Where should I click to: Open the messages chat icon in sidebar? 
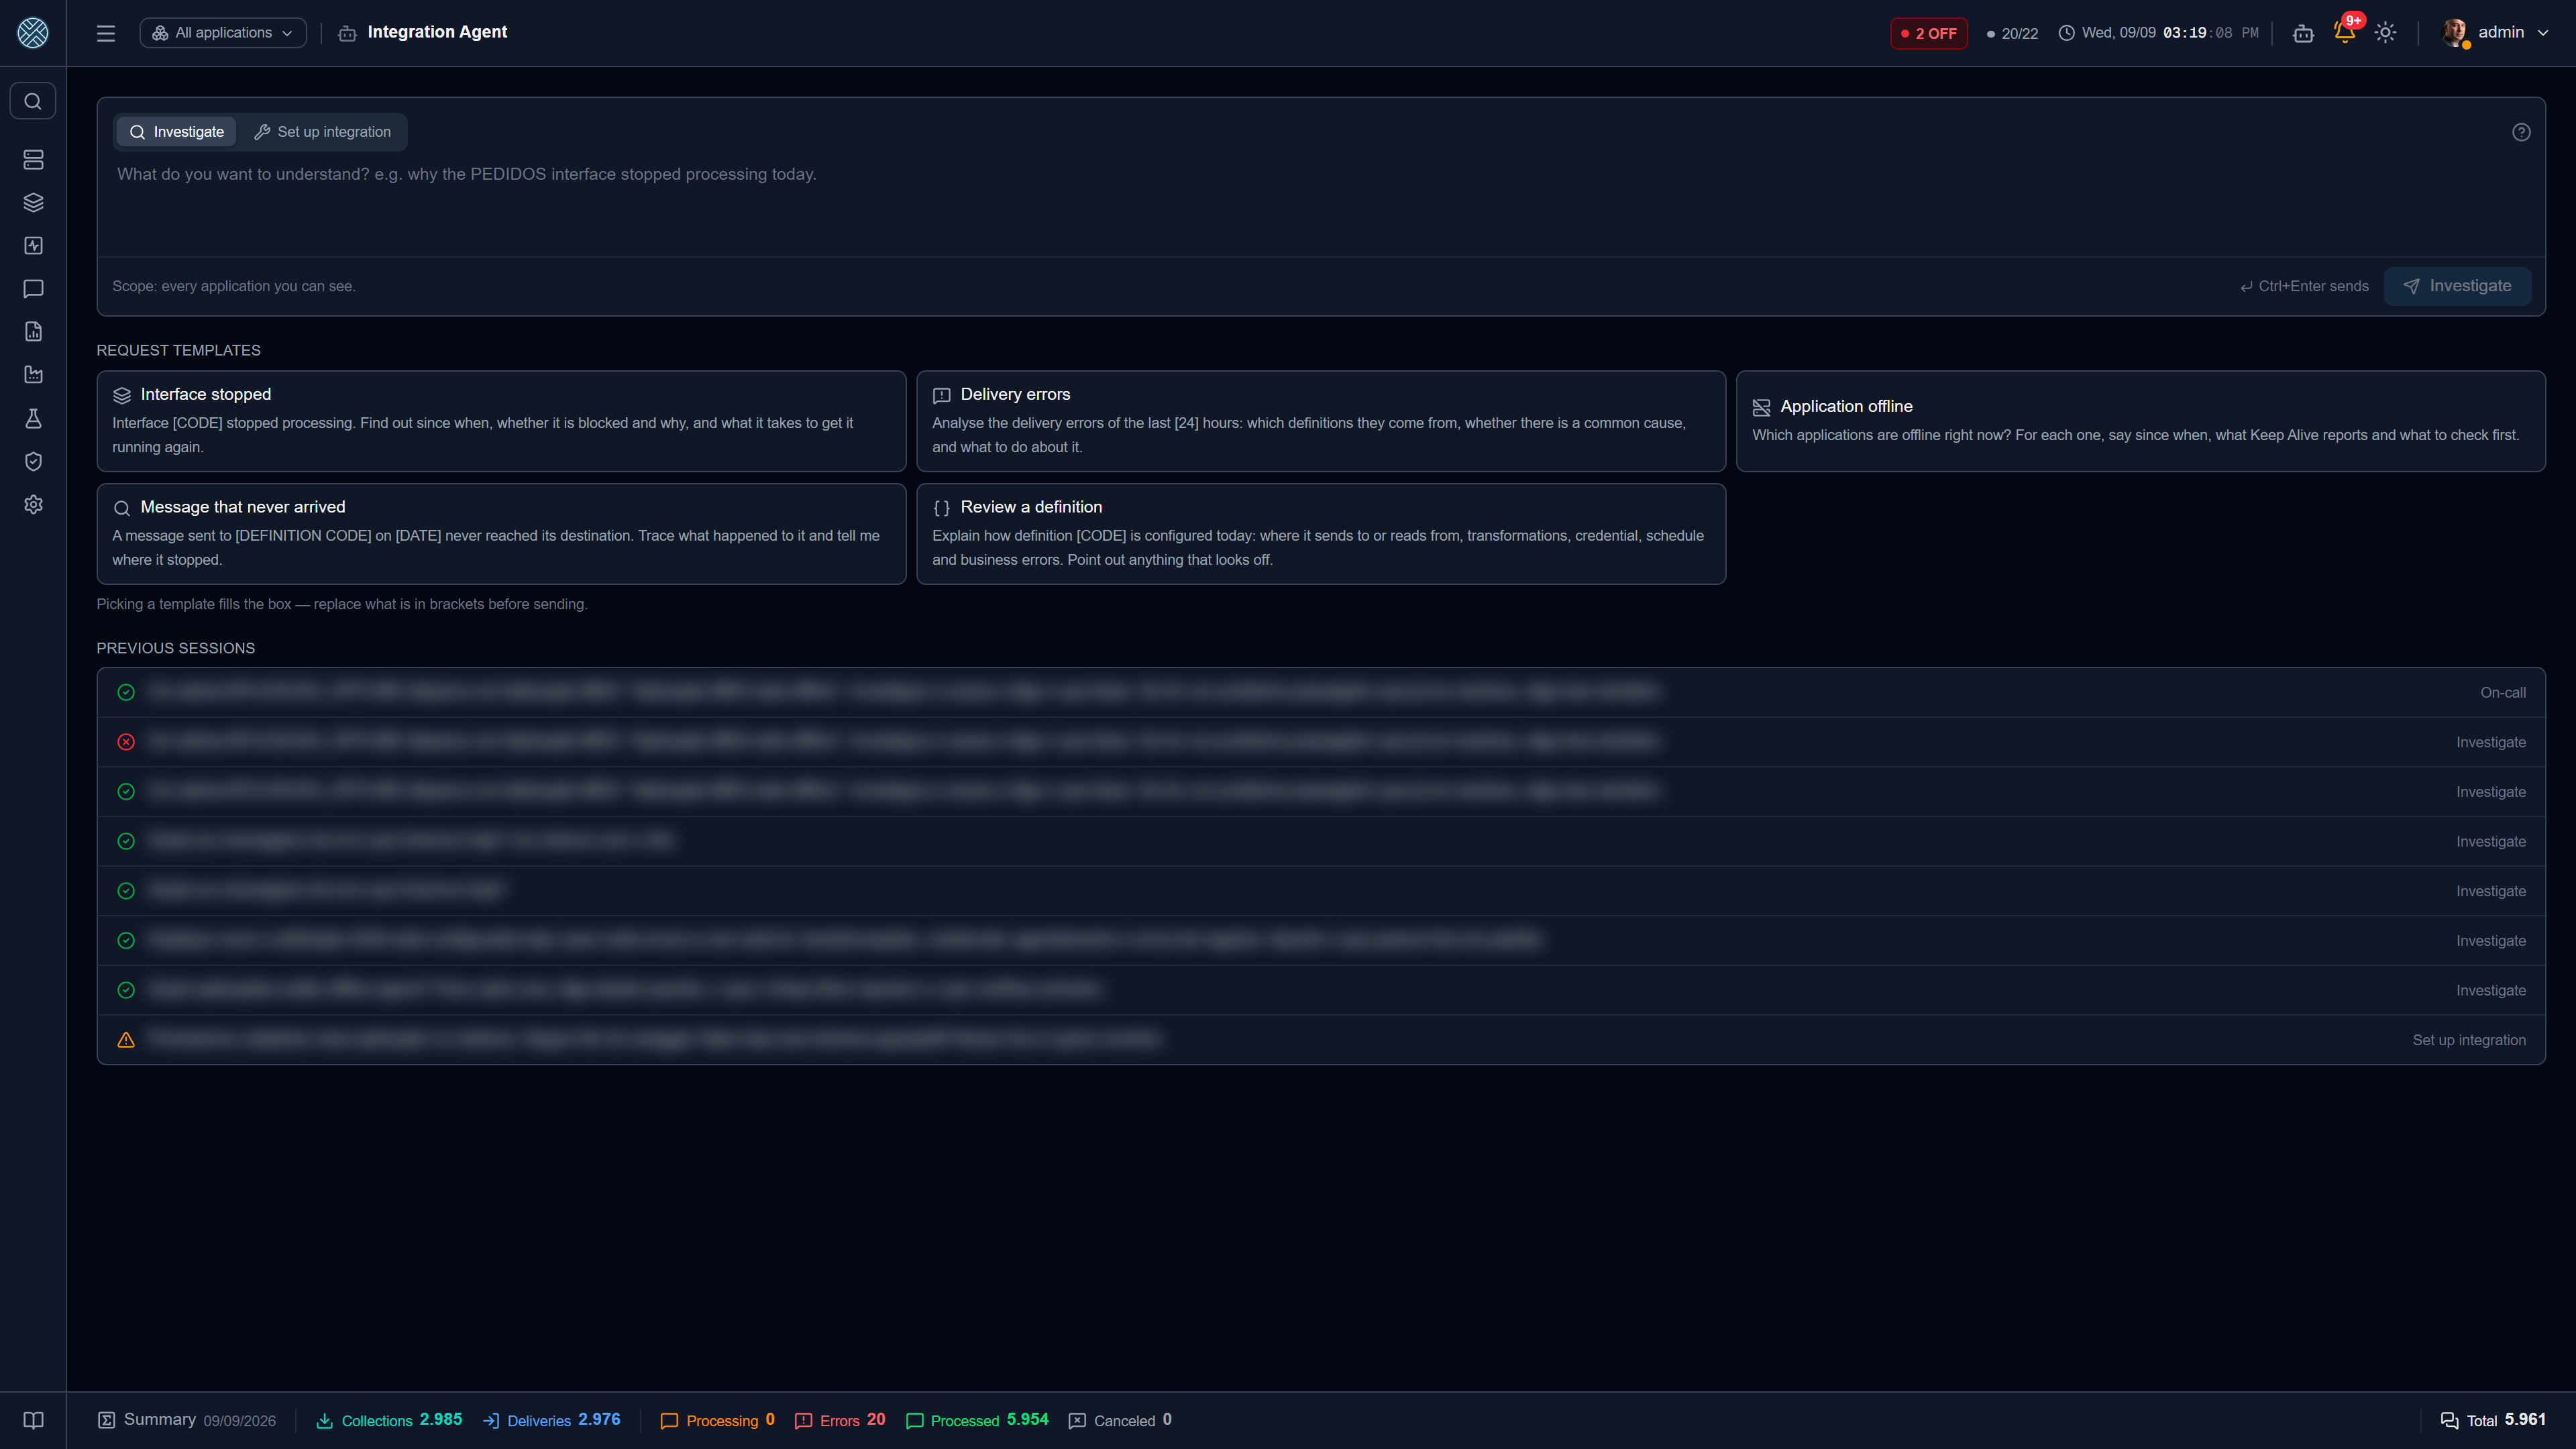point(33,289)
